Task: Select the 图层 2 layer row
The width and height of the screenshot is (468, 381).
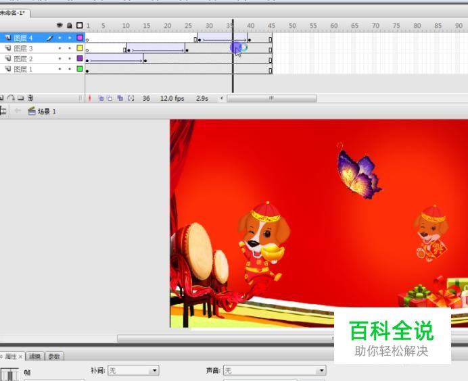Action: point(43,58)
